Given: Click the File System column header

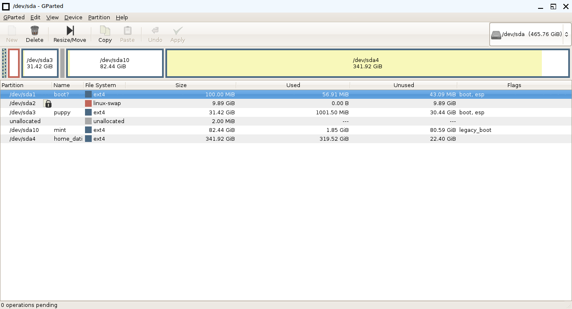Looking at the screenshot, I should [x=105, y=85].
